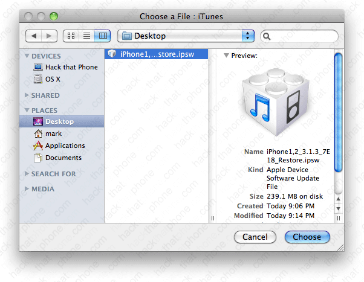Expand the SHARED section
364x282 pixels.
(x=27, y=95)
